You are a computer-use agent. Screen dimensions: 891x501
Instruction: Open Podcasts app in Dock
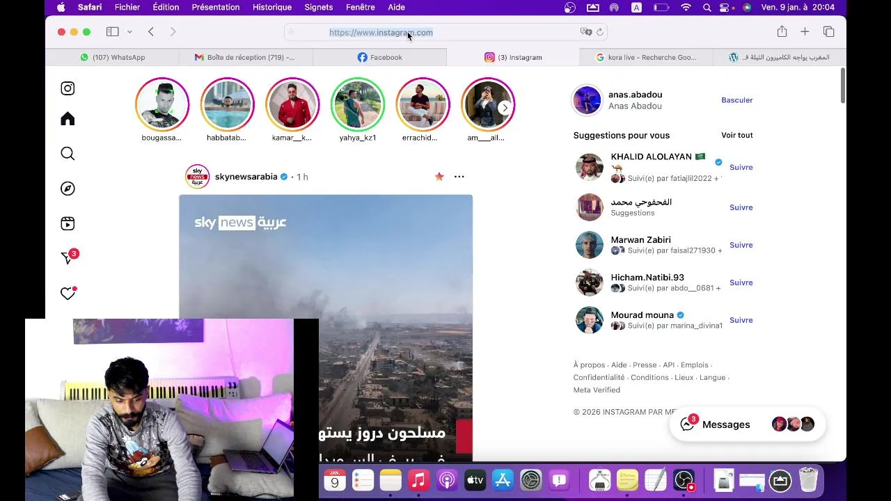[447, 480]
